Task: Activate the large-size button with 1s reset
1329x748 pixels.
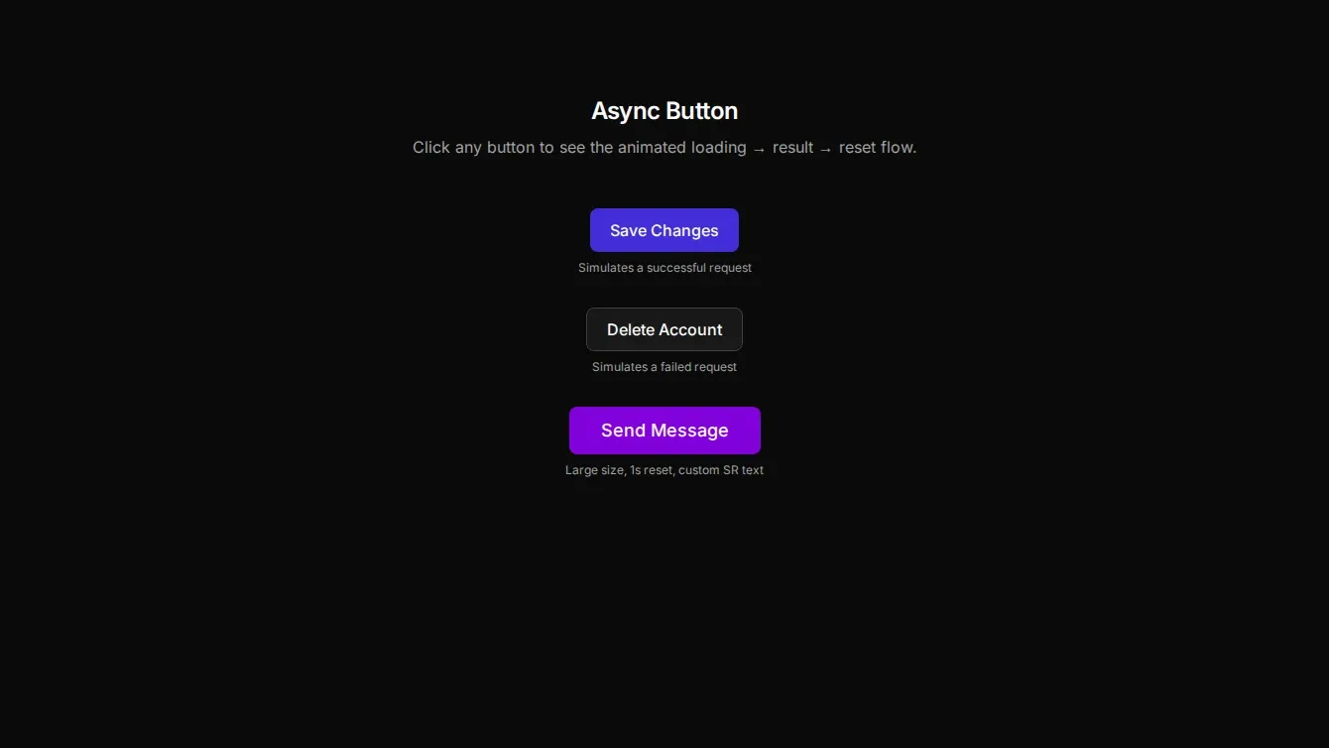Action: [x=664, y=431]
